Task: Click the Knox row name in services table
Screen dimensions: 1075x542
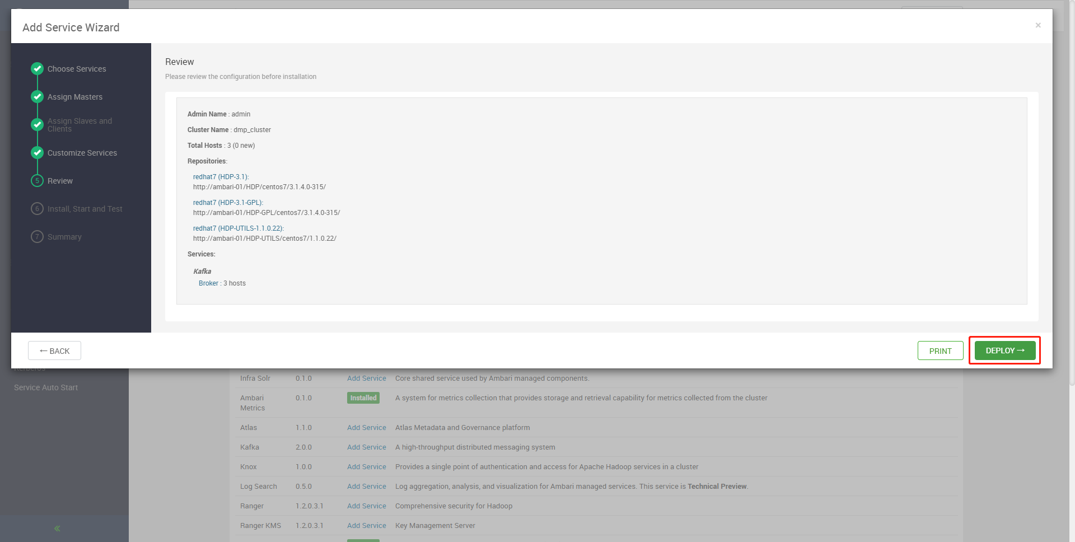Action: coord(249,467)
